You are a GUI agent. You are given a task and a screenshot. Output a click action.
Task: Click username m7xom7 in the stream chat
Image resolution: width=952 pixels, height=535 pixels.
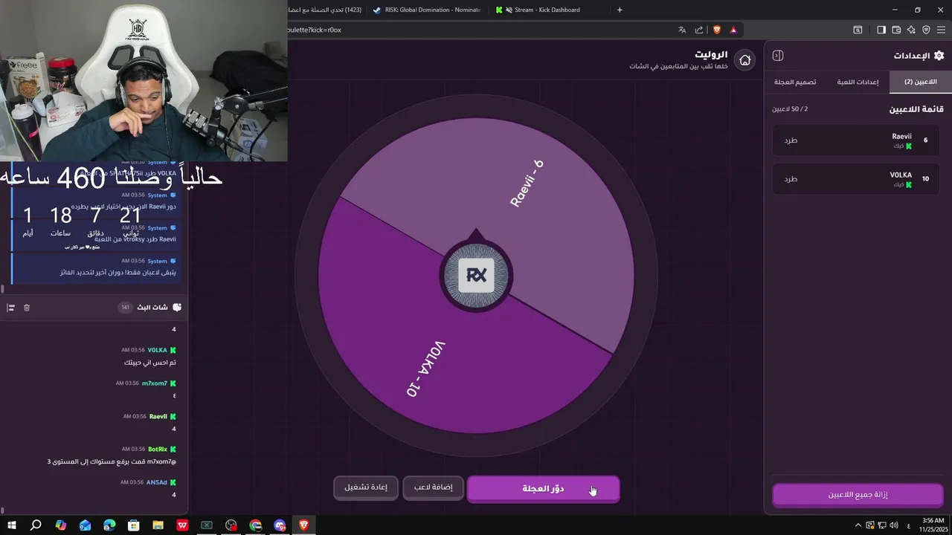pyautogui.click(x=155, y=383)
